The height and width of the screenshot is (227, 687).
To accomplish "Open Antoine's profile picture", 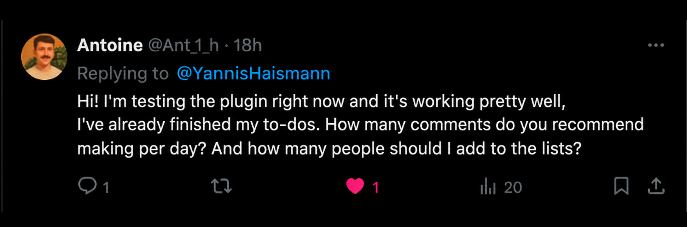I will (44, 57).
